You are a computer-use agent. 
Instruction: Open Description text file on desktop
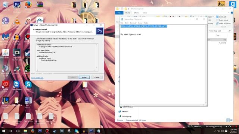click(x=28, y=118)
